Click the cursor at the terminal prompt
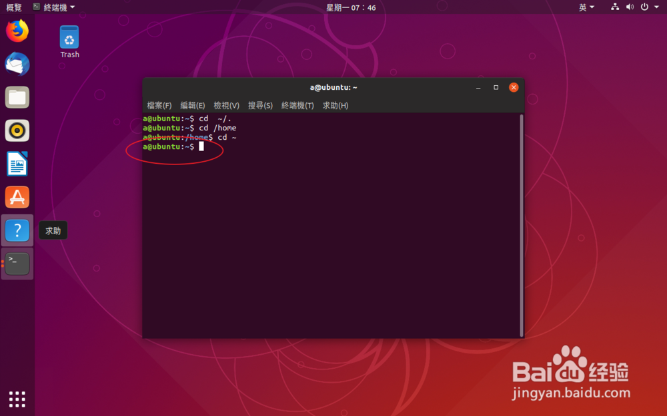The image size is (667, 416). pos(201,146)
